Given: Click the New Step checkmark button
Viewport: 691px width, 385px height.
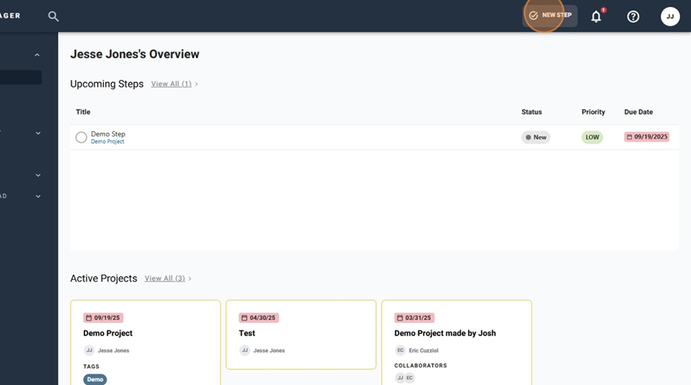Looking at the screenshot, I should (x=550, y=15).
